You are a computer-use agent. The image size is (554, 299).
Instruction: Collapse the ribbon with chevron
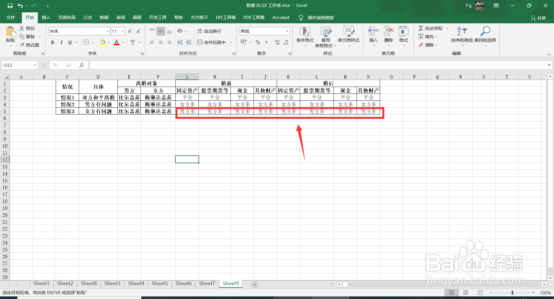point(549,54)
